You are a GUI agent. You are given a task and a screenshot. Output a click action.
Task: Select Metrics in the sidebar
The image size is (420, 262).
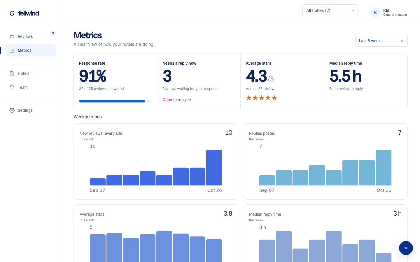pyautogui.click(x=30, y=50)
